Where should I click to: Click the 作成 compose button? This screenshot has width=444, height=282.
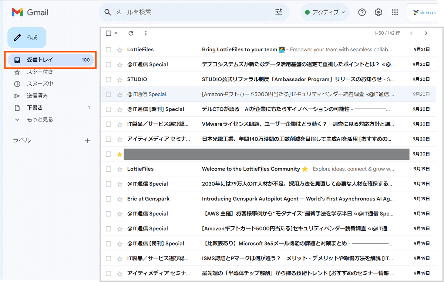(27, 38)
